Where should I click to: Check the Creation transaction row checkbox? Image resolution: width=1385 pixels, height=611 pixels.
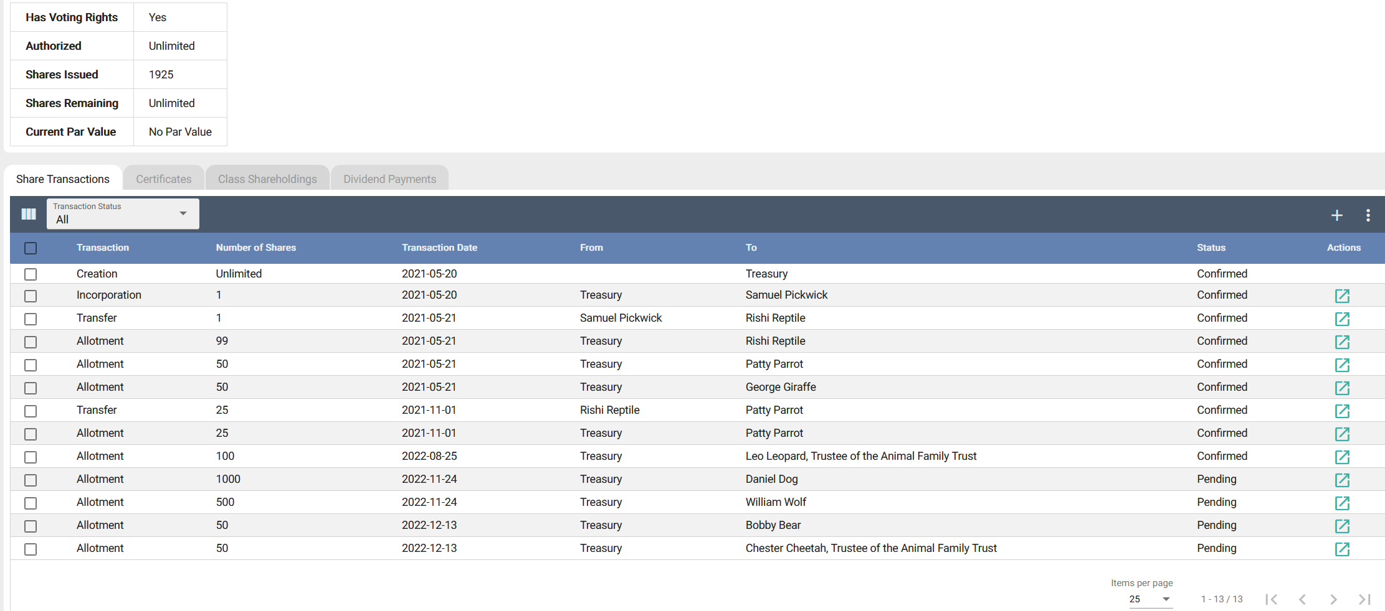31,274
